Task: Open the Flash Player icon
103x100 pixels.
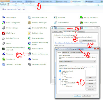Action: [x=4, y=33]
